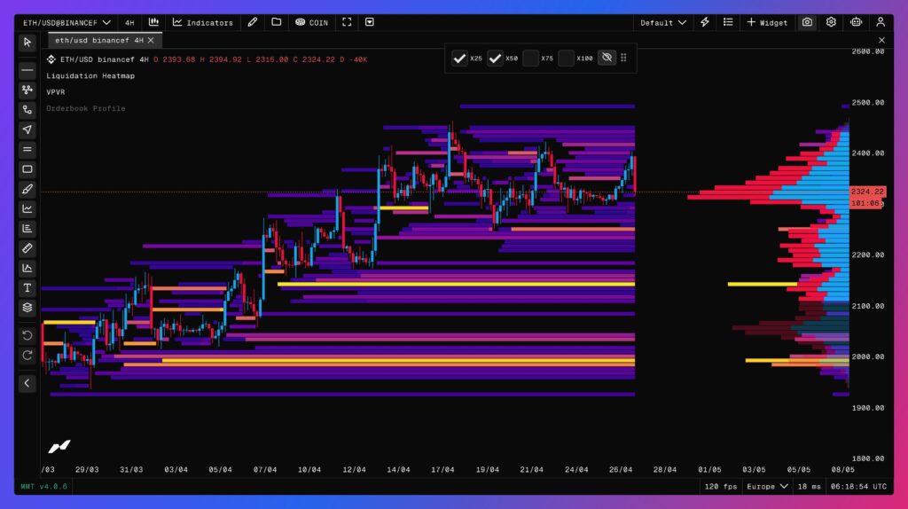This screenshot has width=908, height=509.
Task: Click the lightning bolt icon
Action: click(705, 22)
